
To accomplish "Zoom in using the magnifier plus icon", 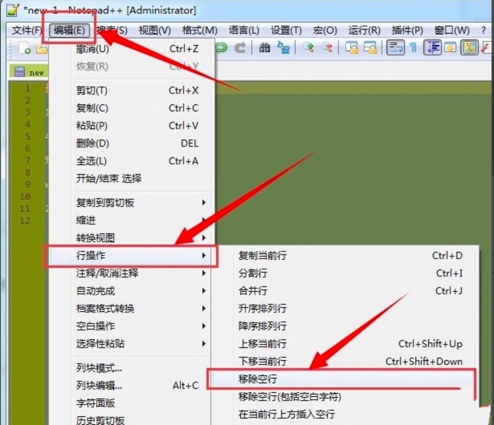I will coord(307,47).
